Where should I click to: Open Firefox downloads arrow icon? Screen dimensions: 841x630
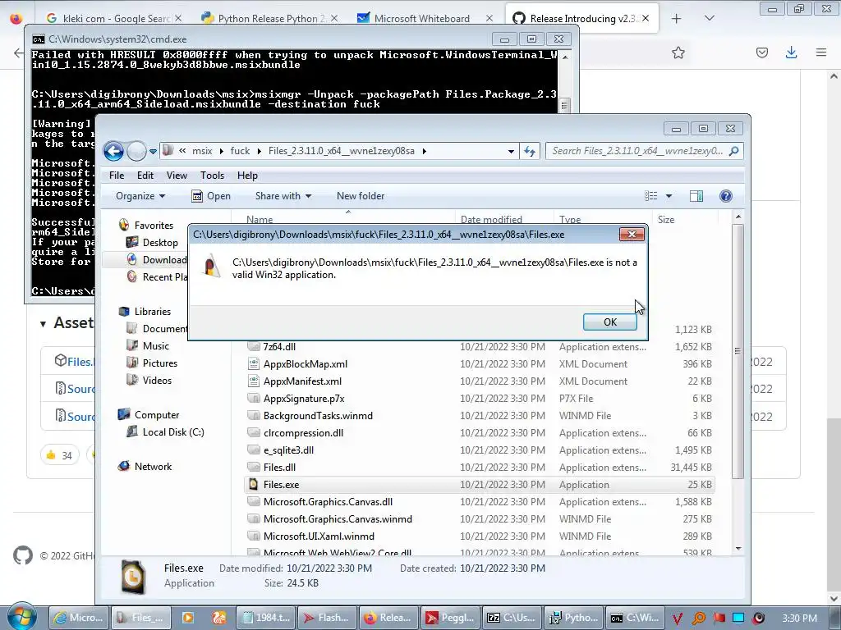tap(791, 52)
